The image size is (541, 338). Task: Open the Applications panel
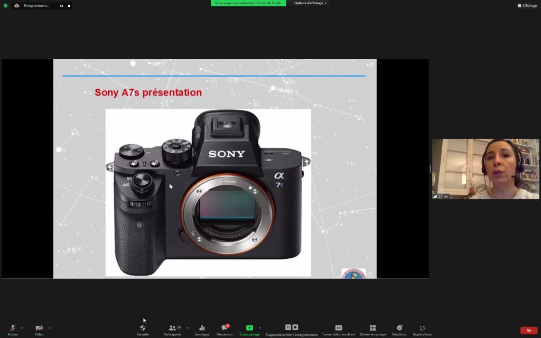coord(422,330)
